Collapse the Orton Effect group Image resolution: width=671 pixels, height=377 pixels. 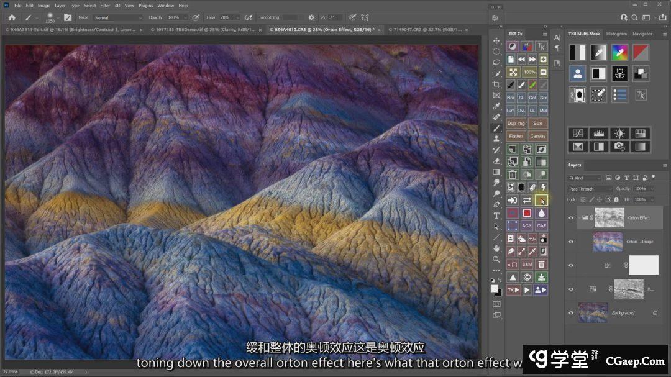click(x=579, y=218)
